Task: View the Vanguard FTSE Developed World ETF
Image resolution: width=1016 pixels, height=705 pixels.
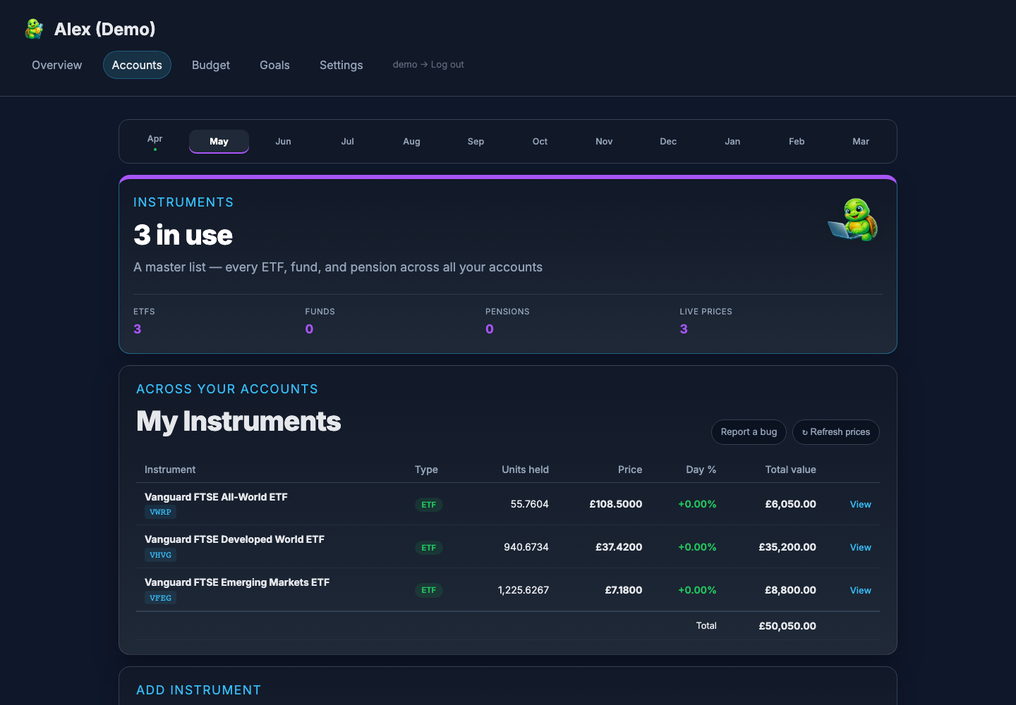Action: [x=860, y=547]
